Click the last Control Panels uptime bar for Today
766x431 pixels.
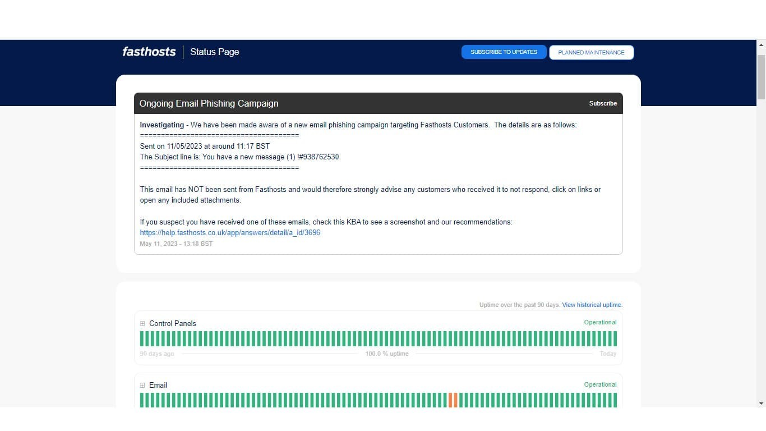615,339
